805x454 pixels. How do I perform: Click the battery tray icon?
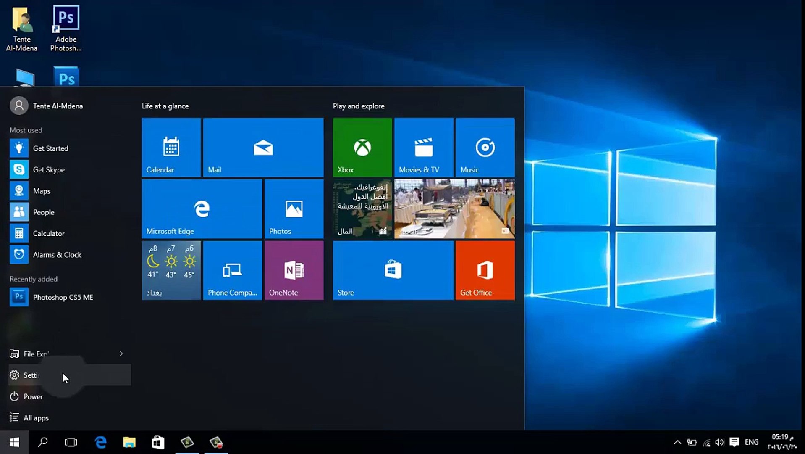point(692,442)
